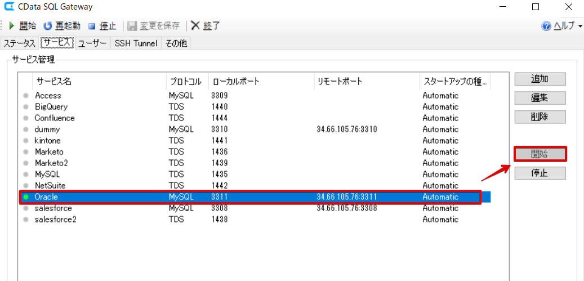This screenshot has height=281, width=584.
Task: Click local port 1441 cell
Action: point(219,141)
